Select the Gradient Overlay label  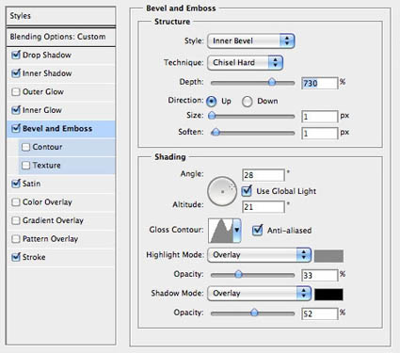pyautogui.click(x=53, y=220)
